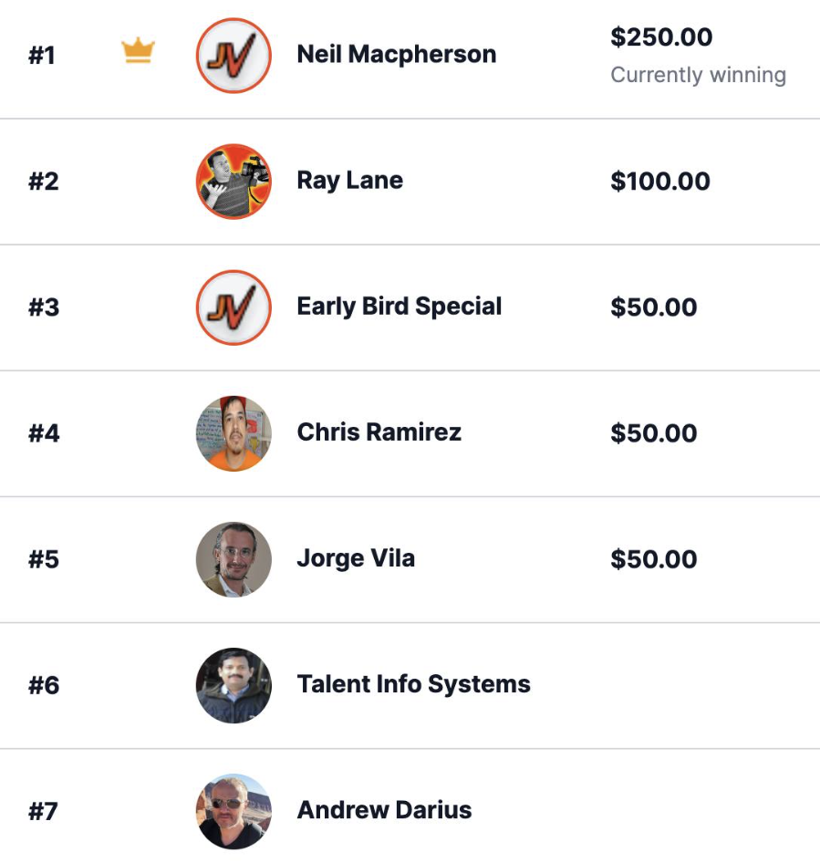Image resolution: width=820 pixels, height=863 pixels.
Task: Select the Ray Lane name
Action: pyautogui.click(x=350, y=180)
